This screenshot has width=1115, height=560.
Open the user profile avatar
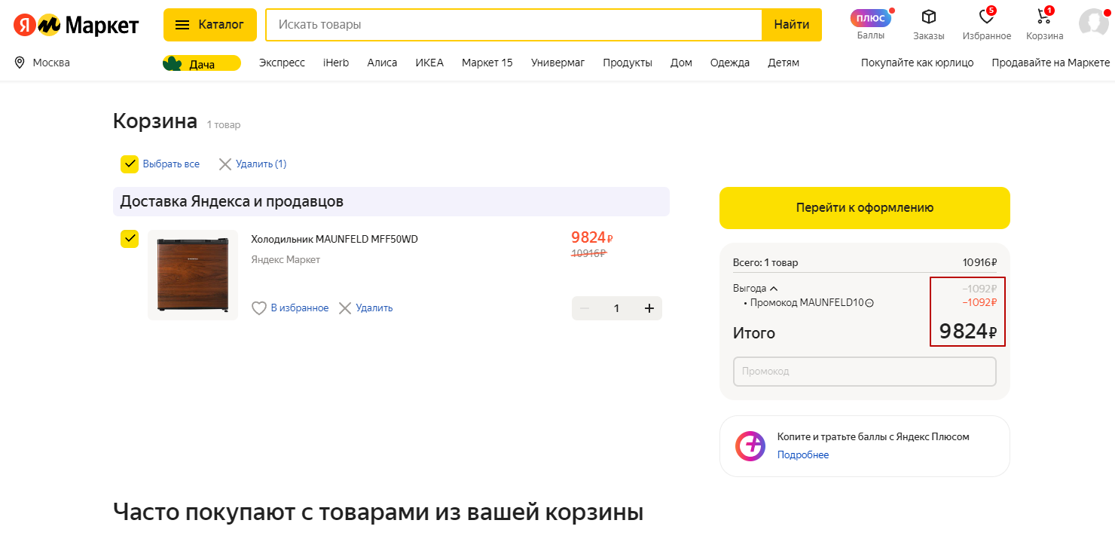point(1092,23)
